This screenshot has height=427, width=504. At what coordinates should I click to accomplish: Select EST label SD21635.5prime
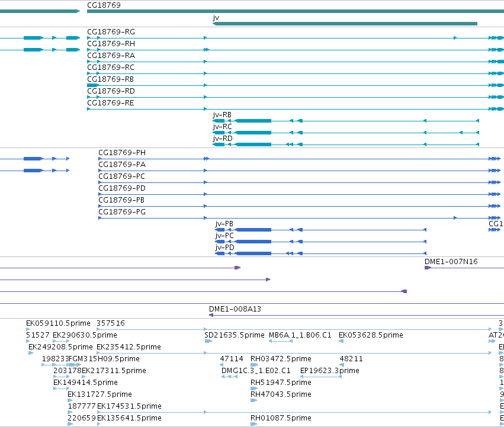coord(235,335)
